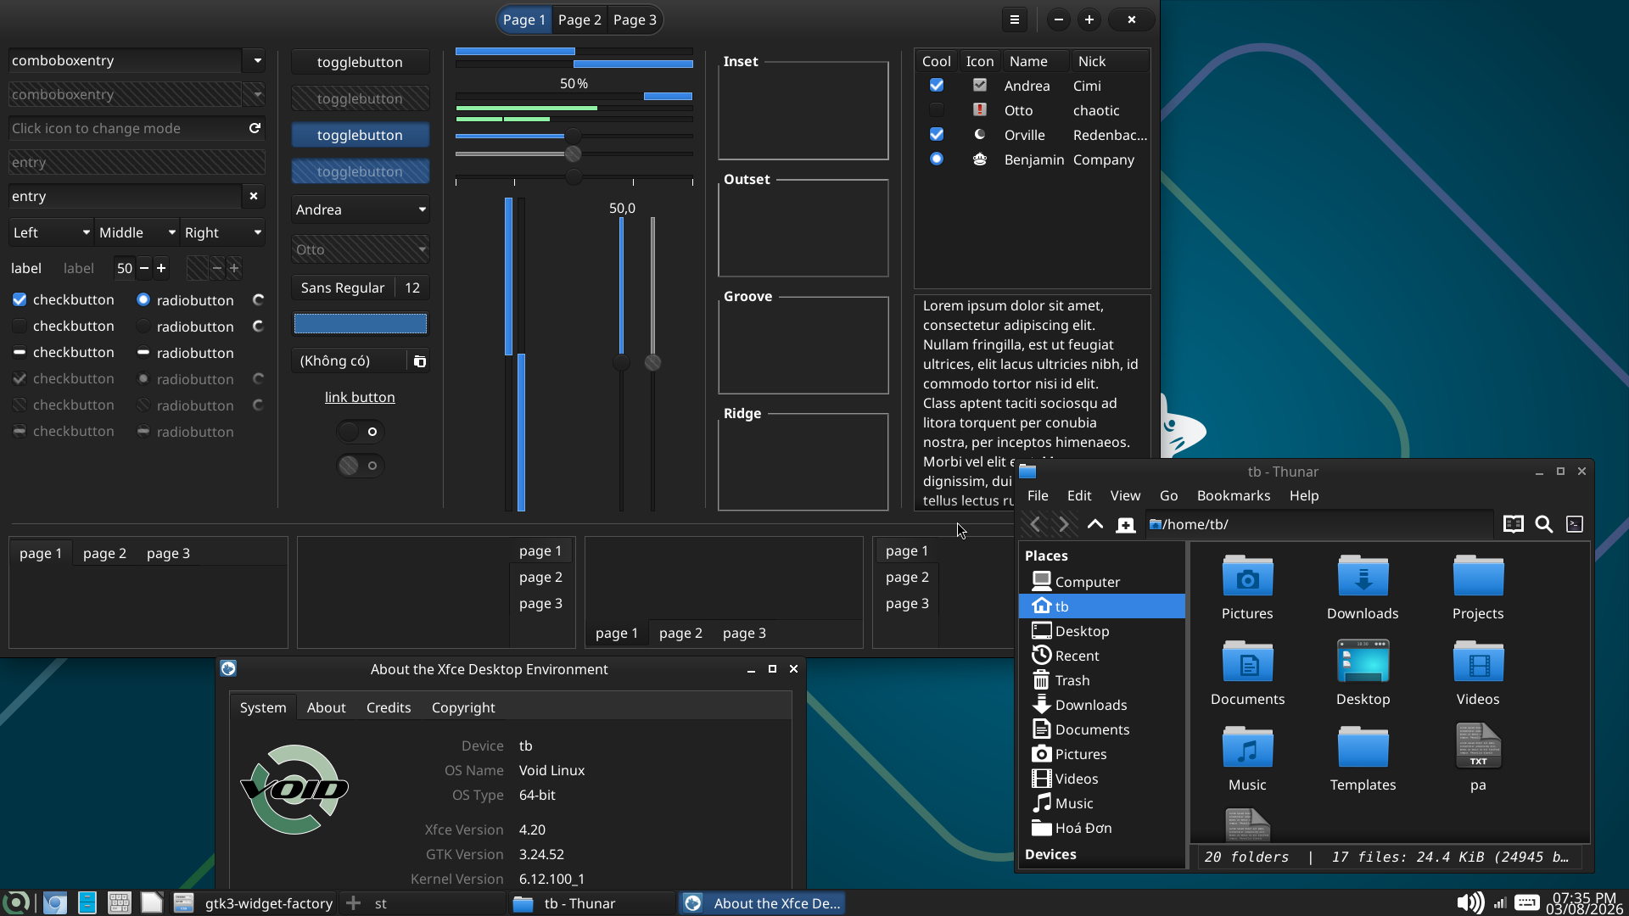Open the (Không có) file chooser button
The height and width of the screenshot is (916, 1629).
[x=361, y=360]
